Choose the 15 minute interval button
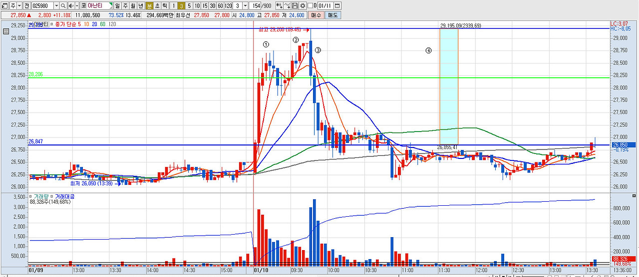Image resolution: width=639 pixels, height=277 pixels. click(205, 6)
